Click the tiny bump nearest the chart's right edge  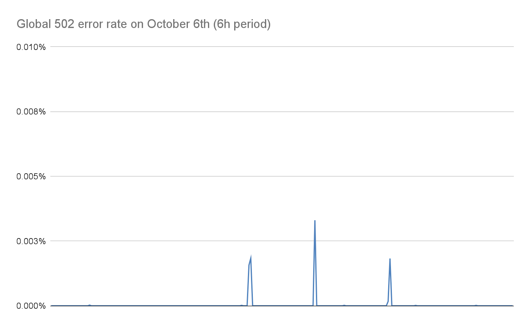coord(476,305)
